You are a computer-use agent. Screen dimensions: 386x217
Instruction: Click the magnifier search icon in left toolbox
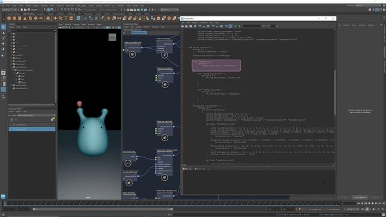(3, 97)
